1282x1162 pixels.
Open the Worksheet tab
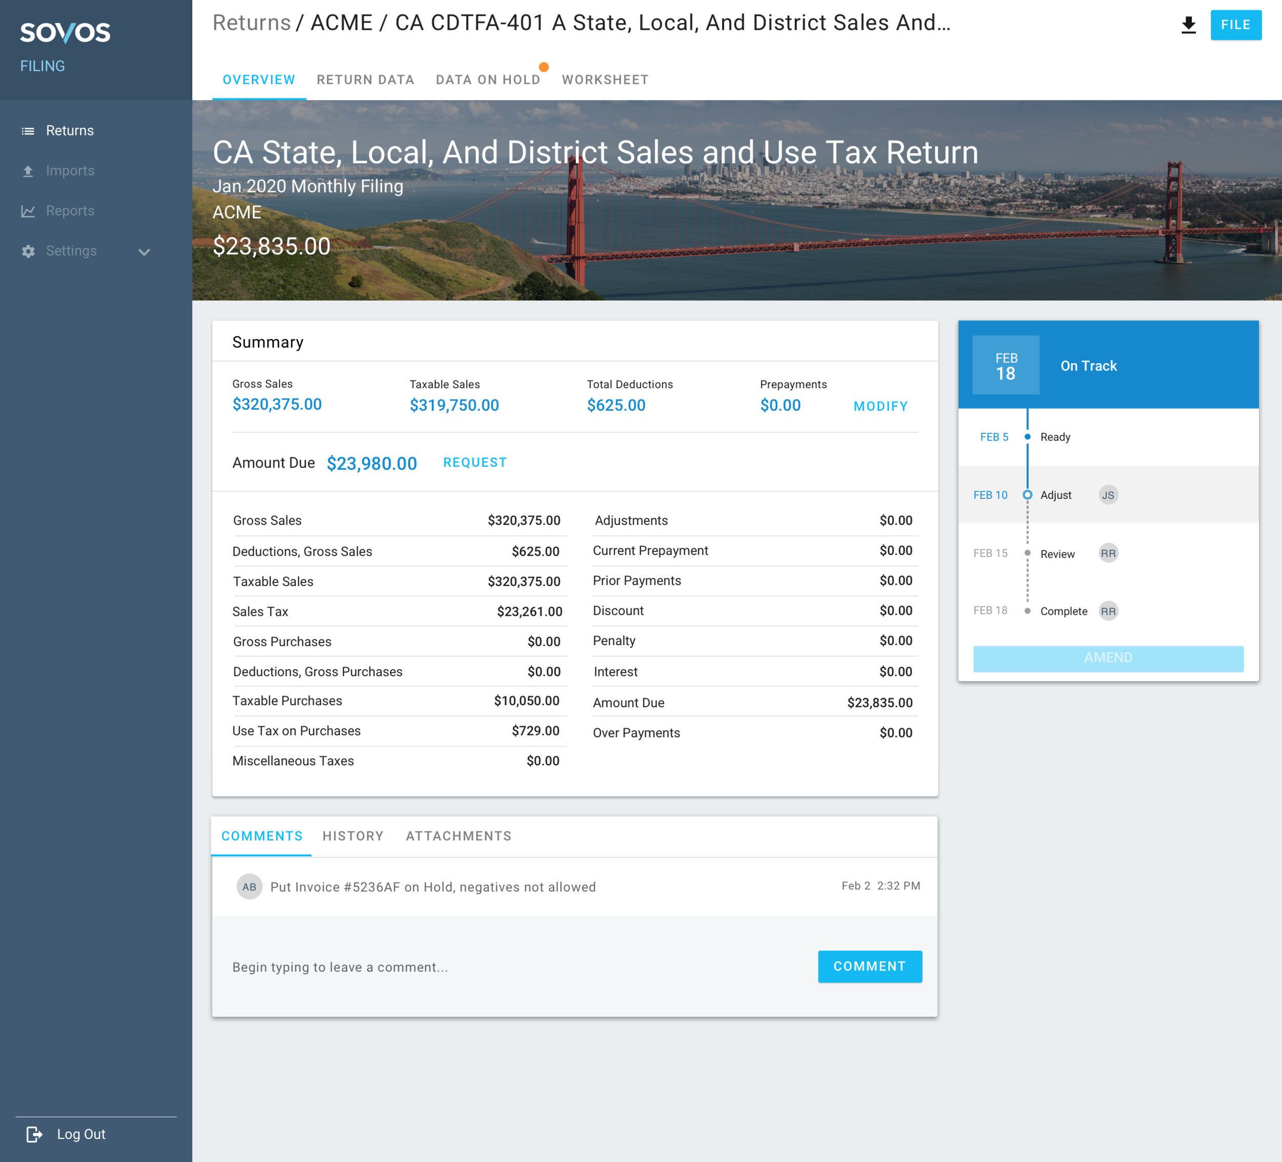click(x=605, y=80)
